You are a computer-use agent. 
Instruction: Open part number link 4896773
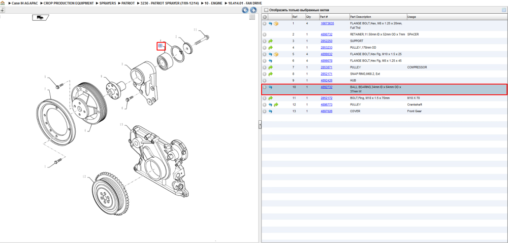click(327, 105)
